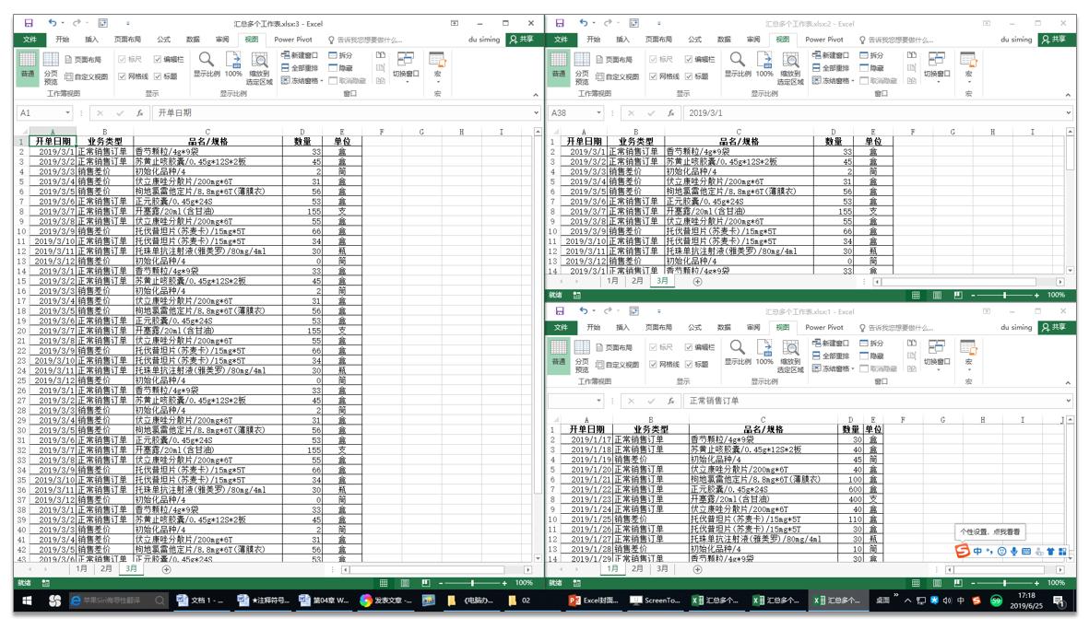Viewport: 1089px width, 630px height.
Task: Open Excel封面 PowerPoint item on taskbar
Action: (595, 601)
